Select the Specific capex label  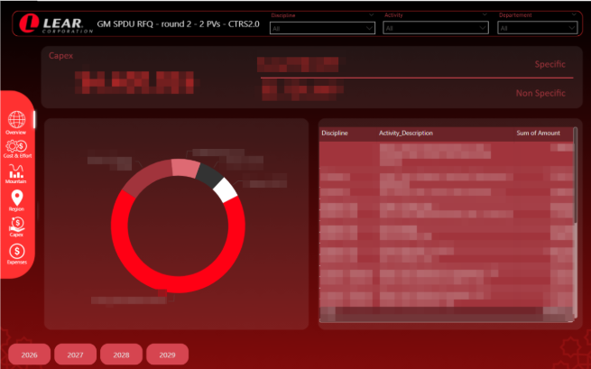(549, 64)
